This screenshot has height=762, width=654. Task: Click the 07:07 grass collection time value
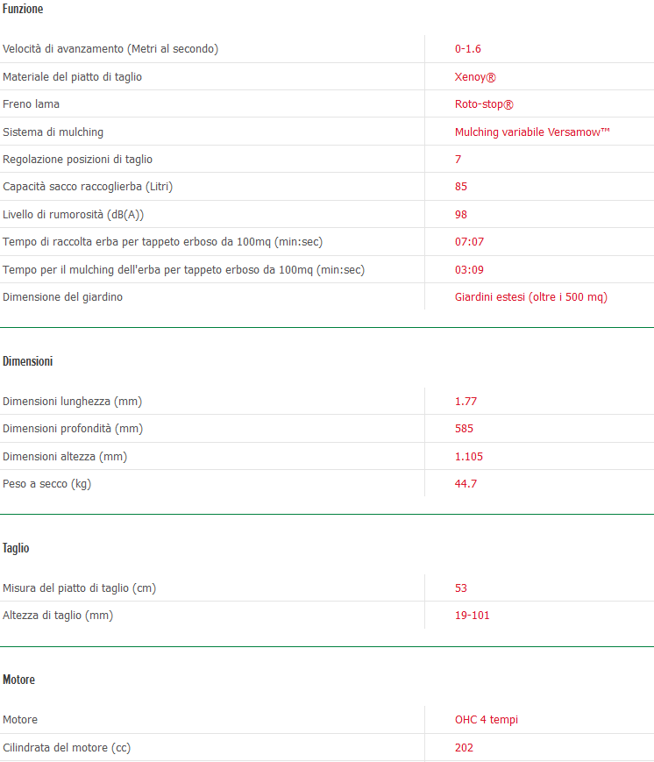469,242
